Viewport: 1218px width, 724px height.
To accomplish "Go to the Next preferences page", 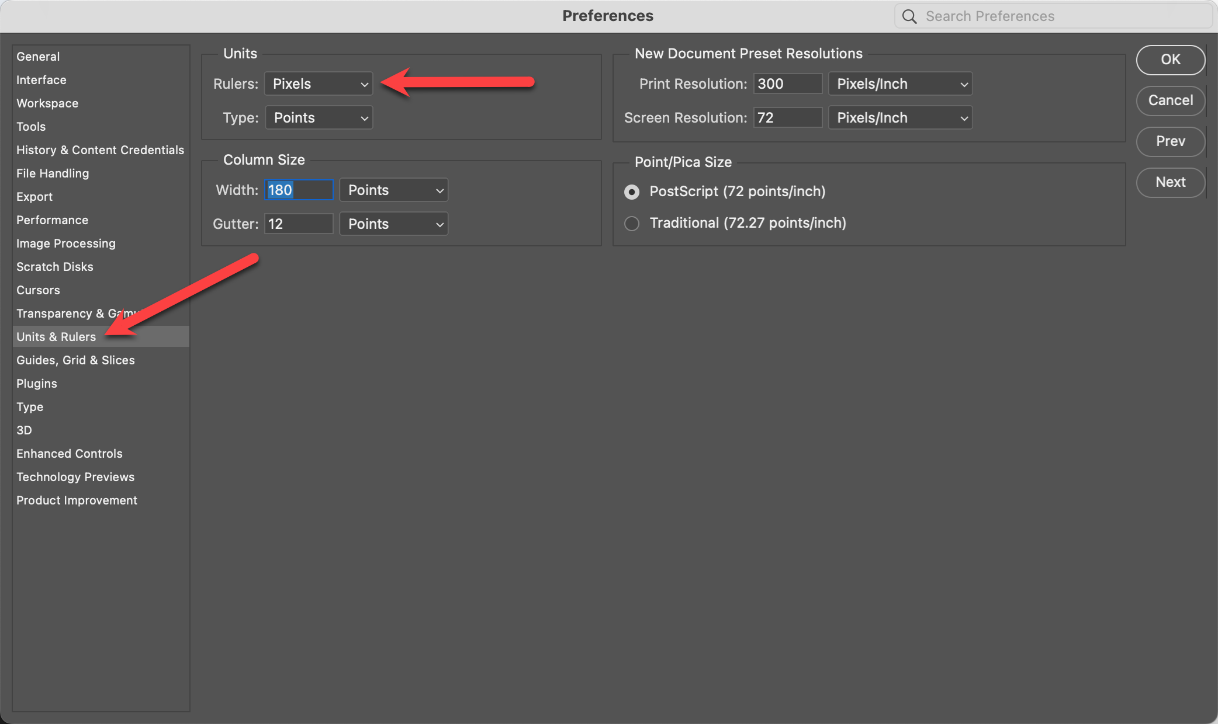I will [x=1170, y=182].
